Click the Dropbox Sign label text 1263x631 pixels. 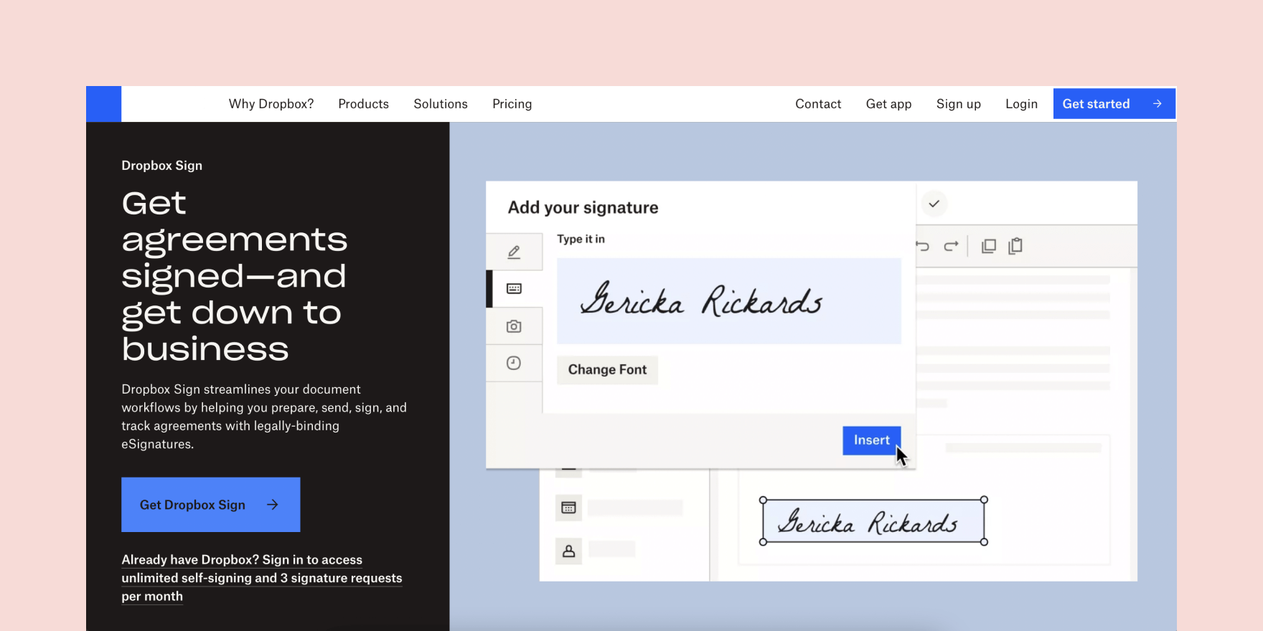[162, 166]
